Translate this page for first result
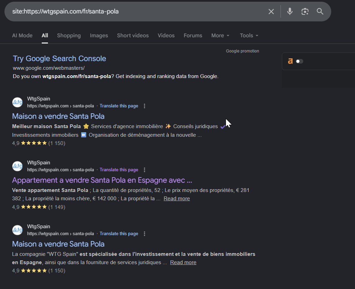 [119, 106]
